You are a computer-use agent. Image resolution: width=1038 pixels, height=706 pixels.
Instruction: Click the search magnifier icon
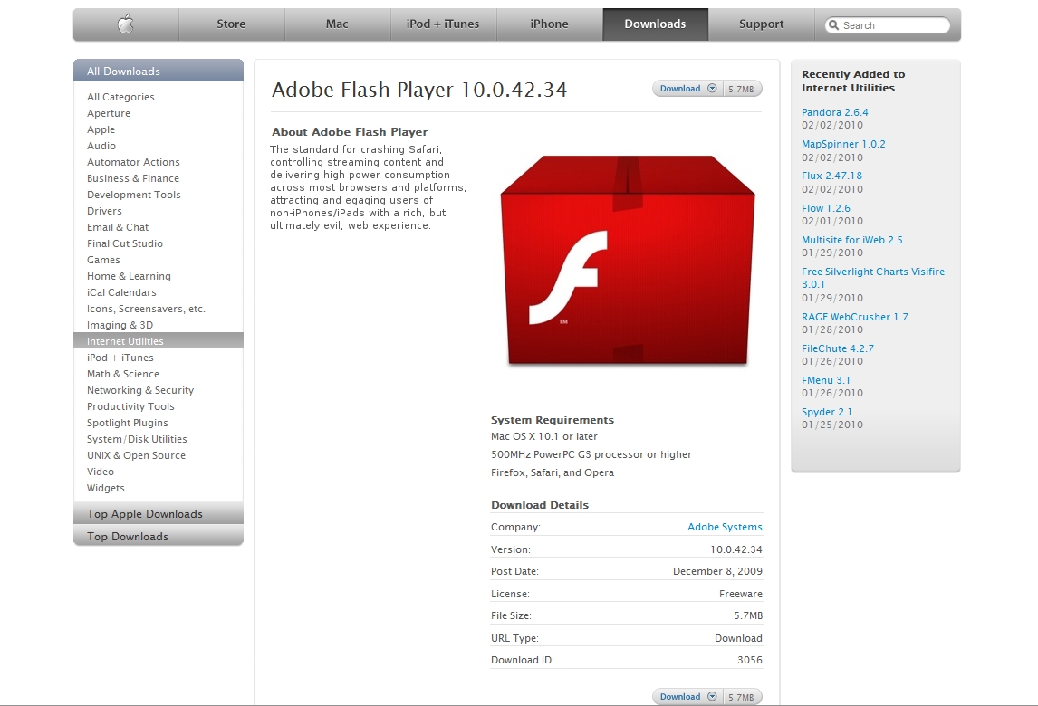pyautogui.click(x=833, y=25)
